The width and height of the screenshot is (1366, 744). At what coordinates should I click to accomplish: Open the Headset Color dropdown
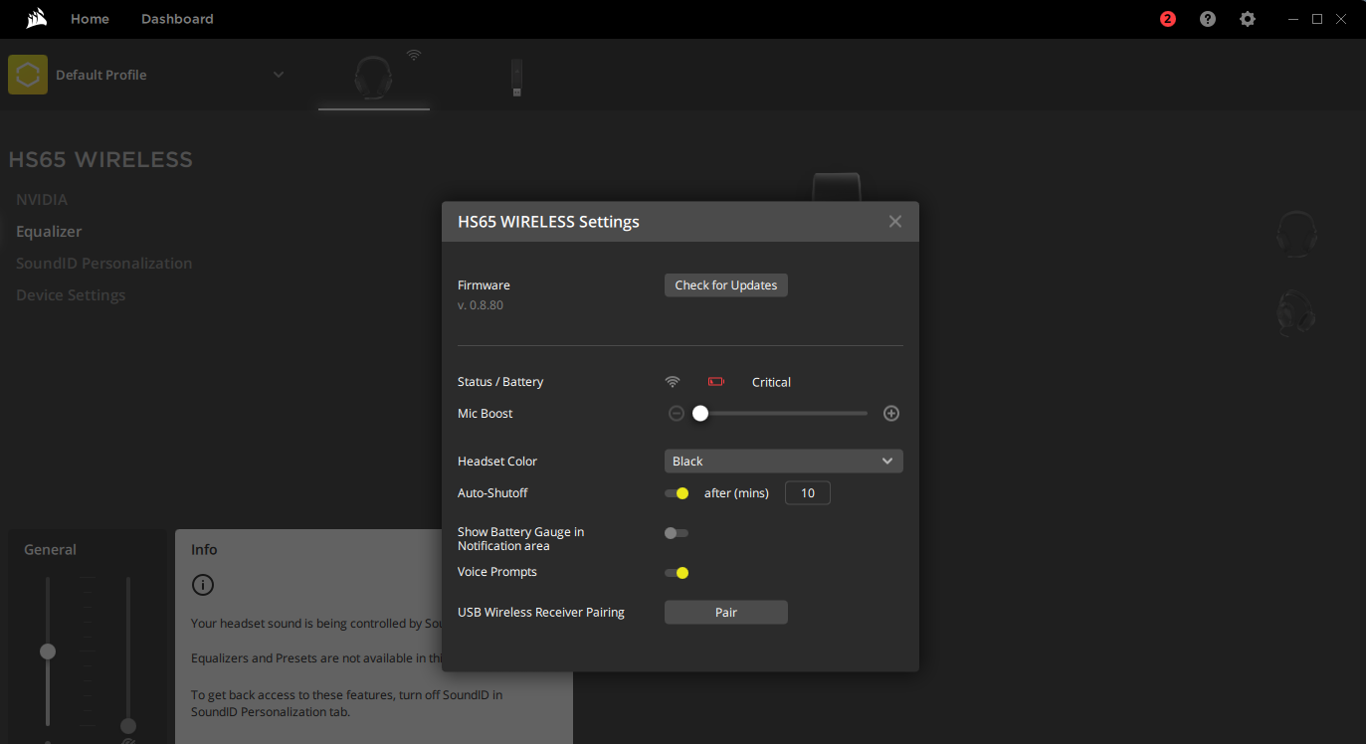pyautogui.click(x=784, y=462)
